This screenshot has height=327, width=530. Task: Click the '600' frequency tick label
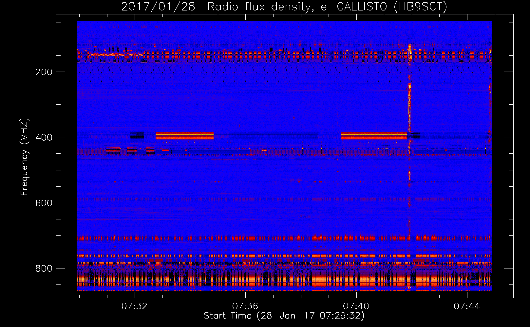[x=44, y=203]
